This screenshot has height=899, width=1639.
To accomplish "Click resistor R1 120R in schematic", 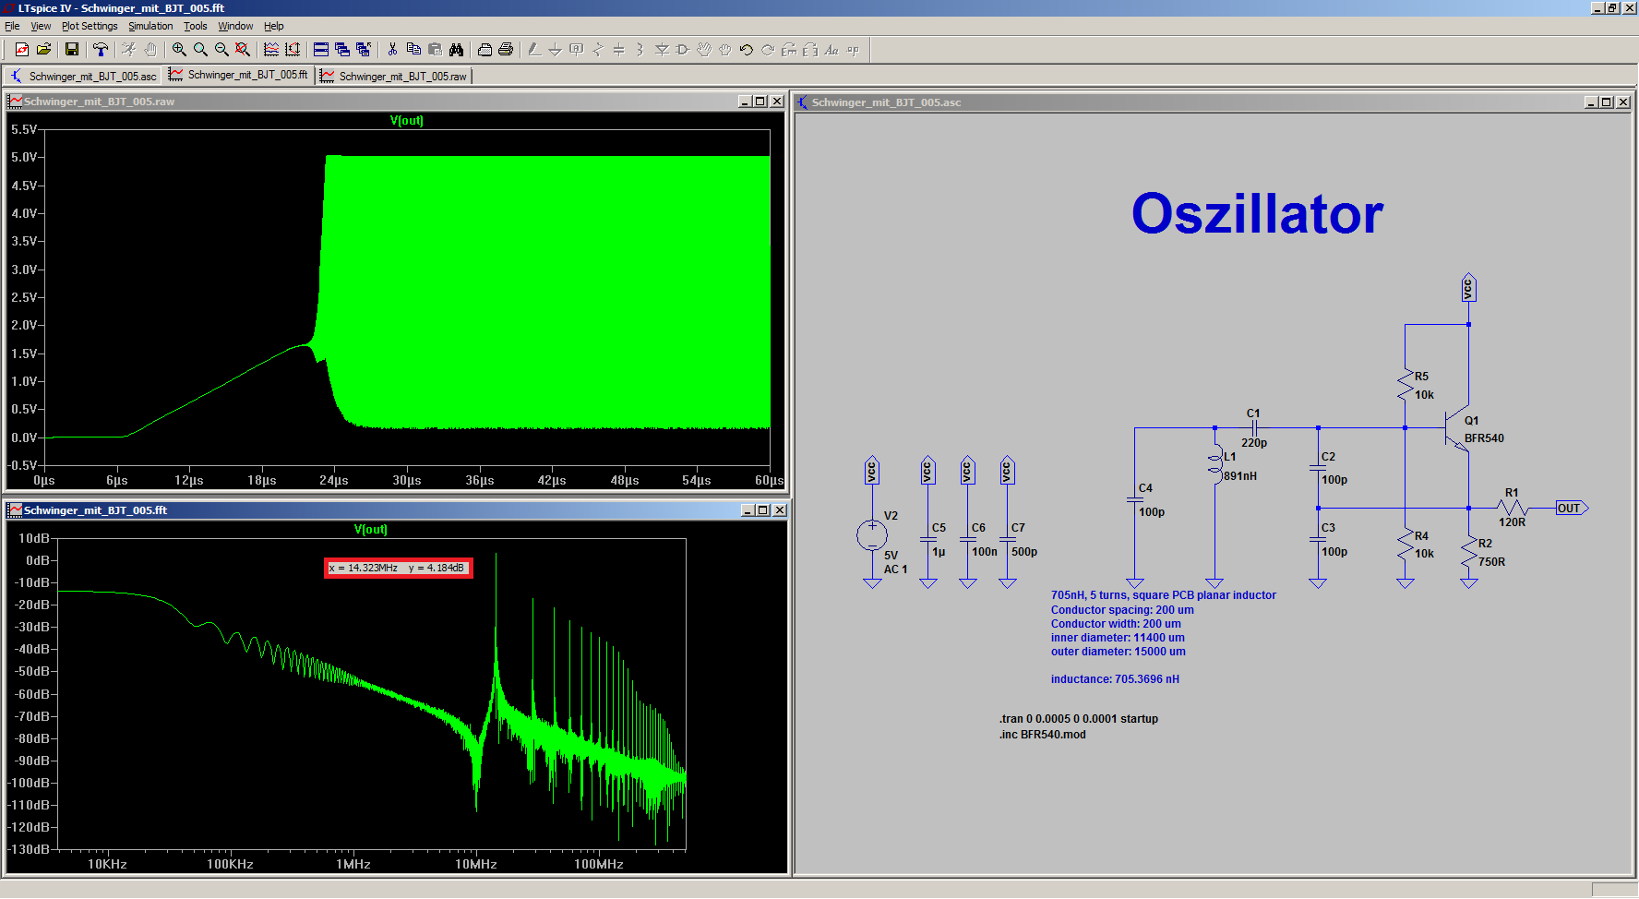I will (x=1513, y=508).
